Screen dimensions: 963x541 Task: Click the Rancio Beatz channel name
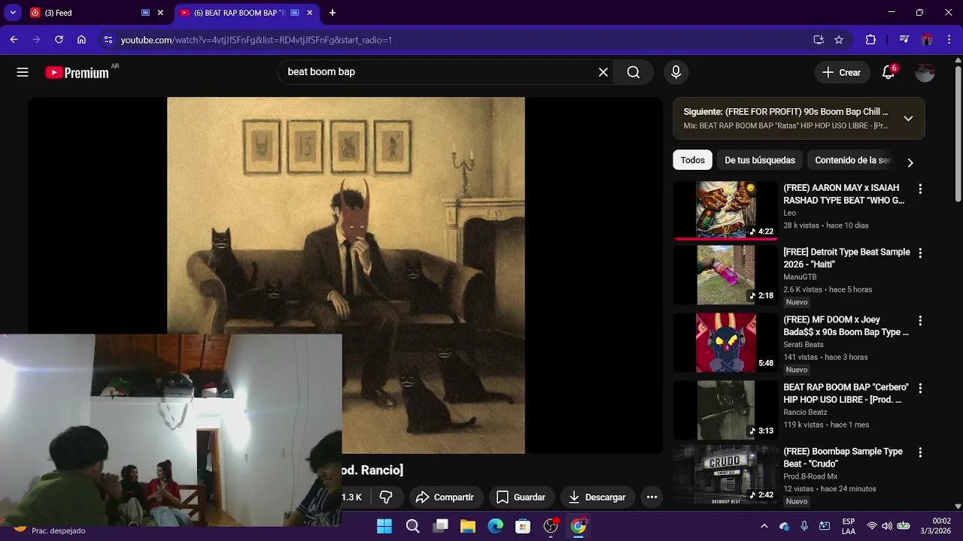coord(805,413)
